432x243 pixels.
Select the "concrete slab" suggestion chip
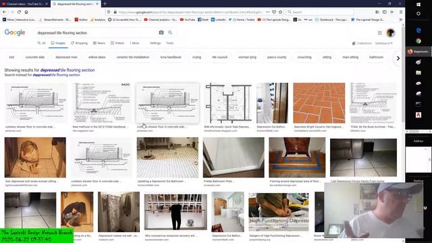35,57
